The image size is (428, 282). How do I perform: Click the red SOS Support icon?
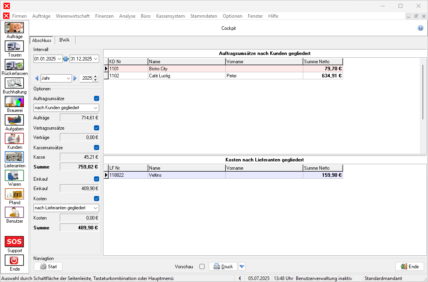[x=14, y=242]
